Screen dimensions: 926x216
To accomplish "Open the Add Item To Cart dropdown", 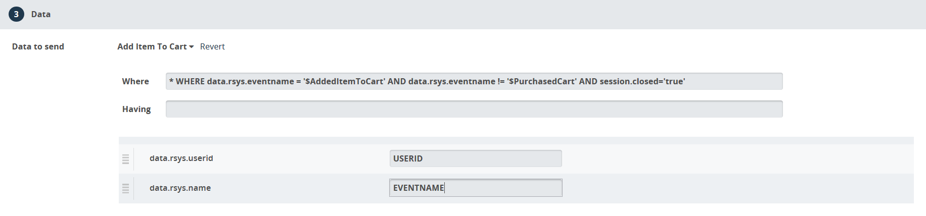I will 152,46.
